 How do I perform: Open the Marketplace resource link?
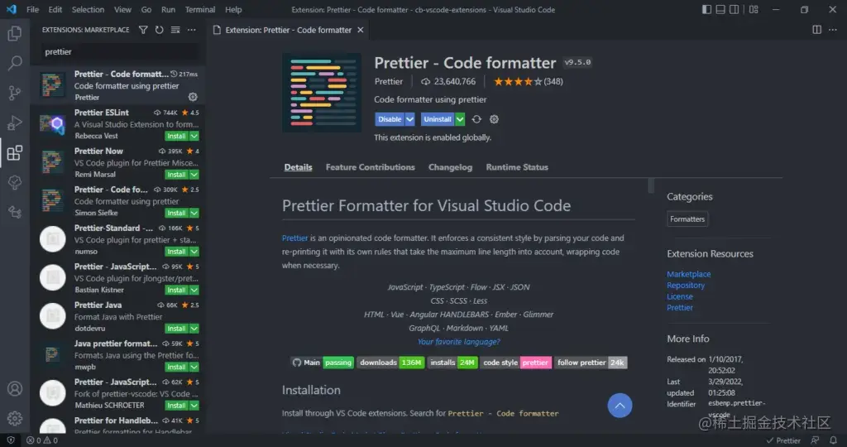click(x=689, y=274)
